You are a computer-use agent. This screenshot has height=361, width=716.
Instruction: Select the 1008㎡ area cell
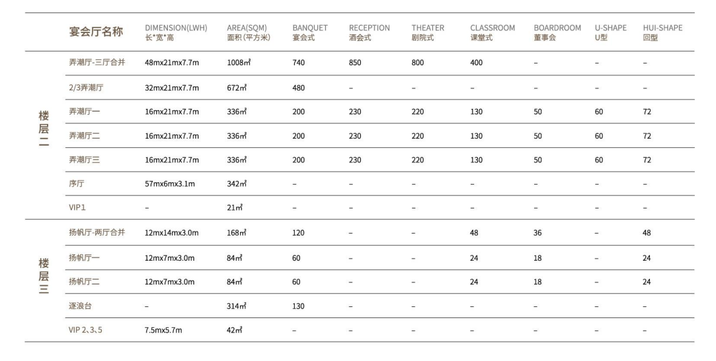[238, 63]
